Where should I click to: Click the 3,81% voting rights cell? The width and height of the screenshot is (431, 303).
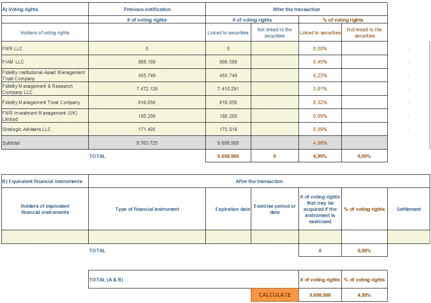point(320,89)
